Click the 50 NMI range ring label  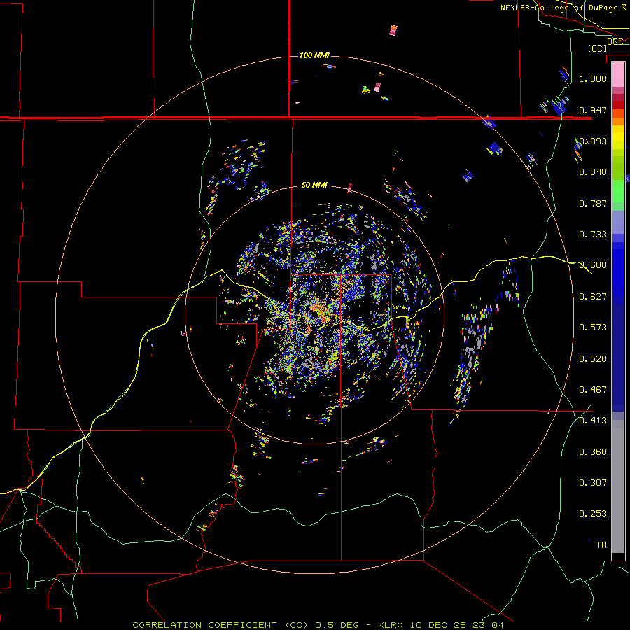314,185
